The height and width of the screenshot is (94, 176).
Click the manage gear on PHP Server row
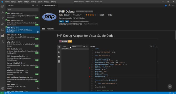click(x=38, y=88)
